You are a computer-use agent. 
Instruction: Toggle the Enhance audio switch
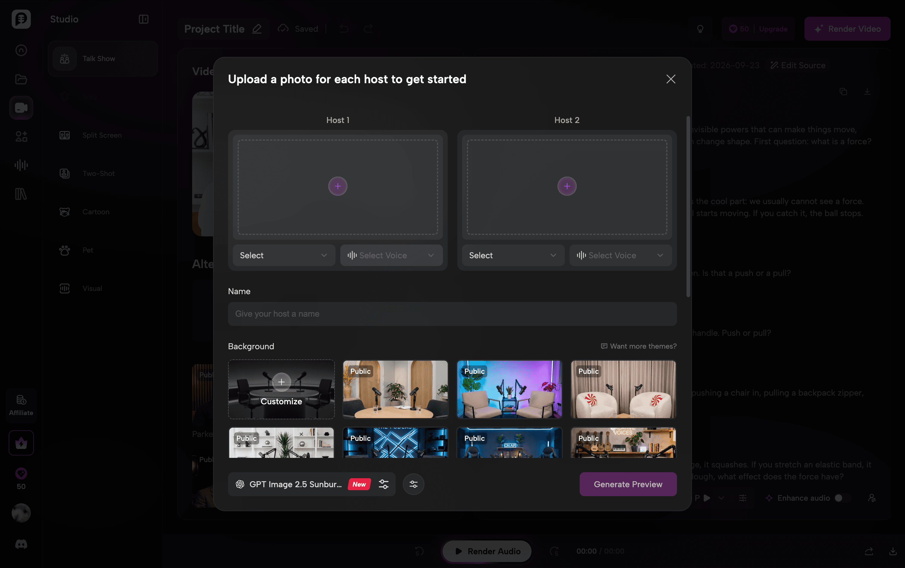click(x=842, y=498)
